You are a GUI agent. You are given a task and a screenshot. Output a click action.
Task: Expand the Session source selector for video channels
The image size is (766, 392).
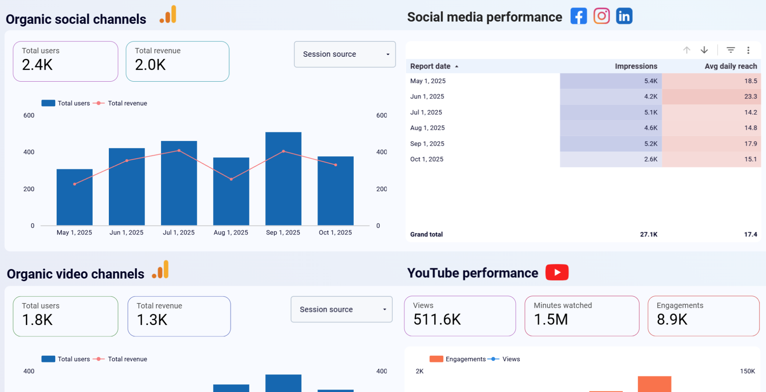point(341,309)
